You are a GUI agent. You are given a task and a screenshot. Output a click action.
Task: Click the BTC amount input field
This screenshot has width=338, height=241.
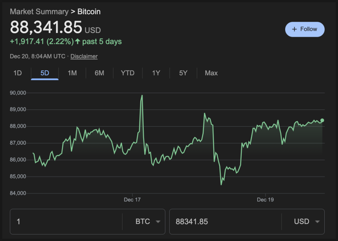66,221
